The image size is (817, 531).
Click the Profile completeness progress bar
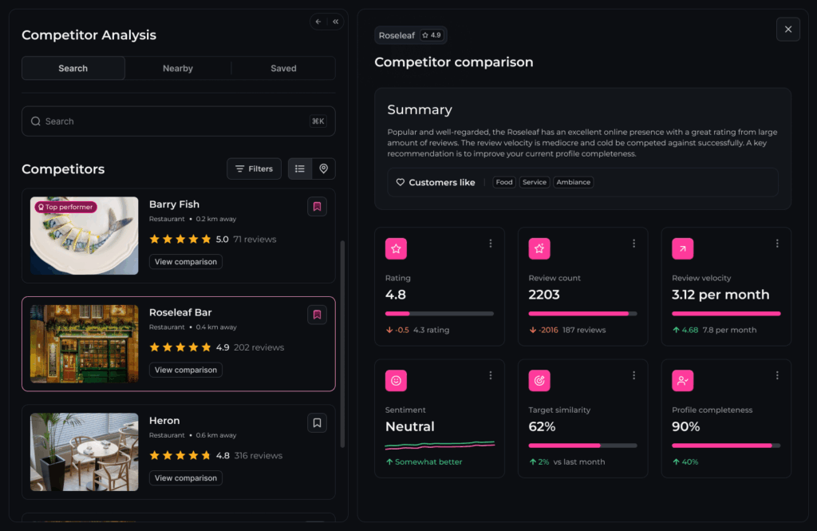(x=726, y=446)
